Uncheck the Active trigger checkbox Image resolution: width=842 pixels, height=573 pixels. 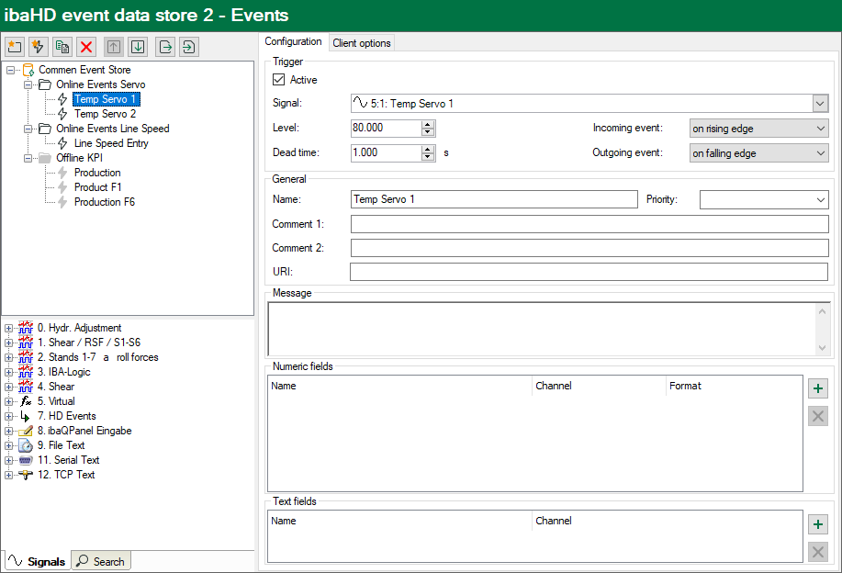point(280,80)
